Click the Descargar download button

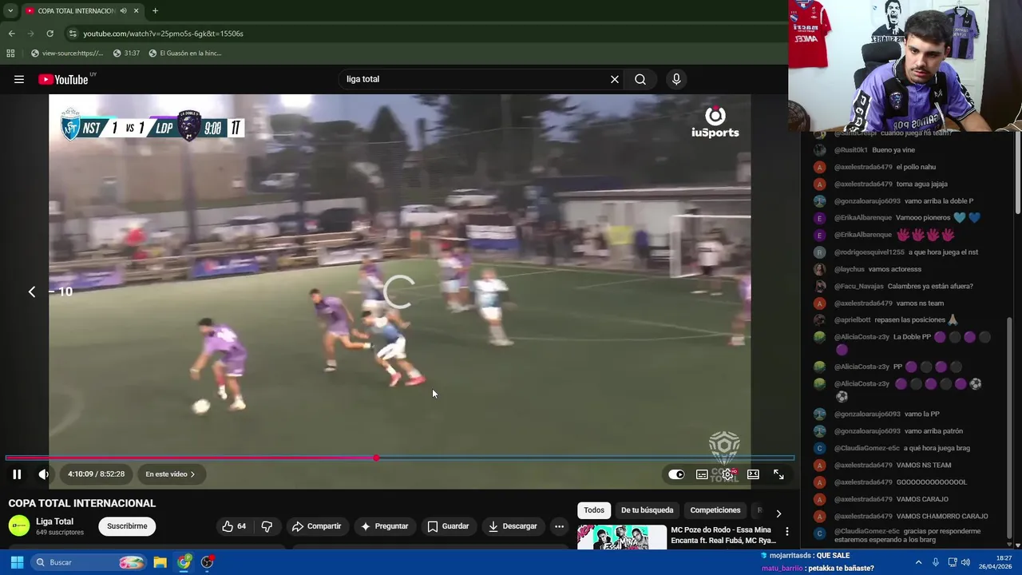pyautogui.click(x=513, y=526)
